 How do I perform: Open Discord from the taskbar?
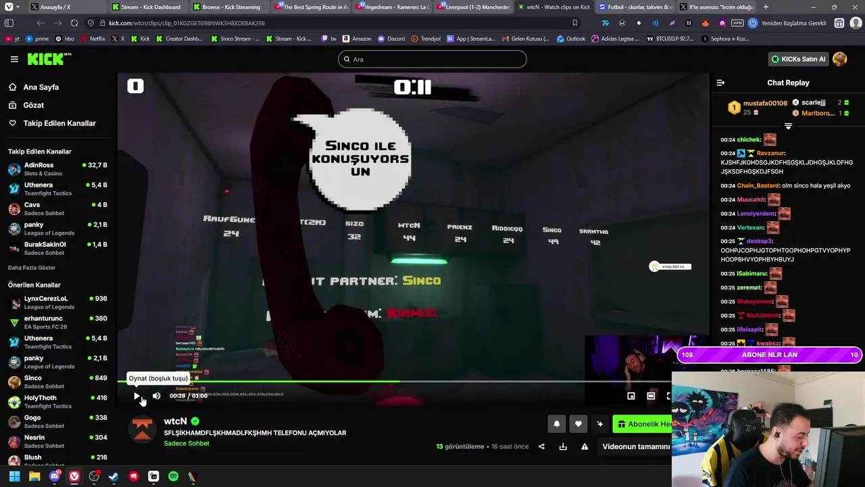[x=55, y=476]
